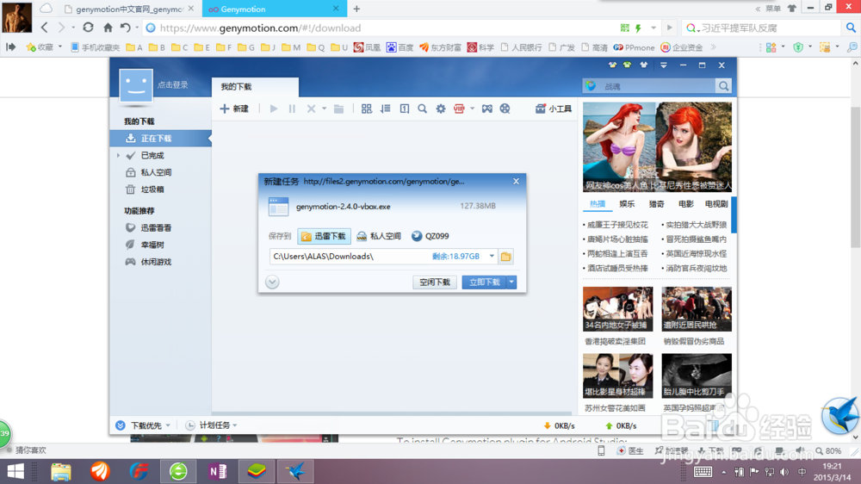Select the 我的下载 tab
Screen dimensions: 861x484
[x=256, y=87]
